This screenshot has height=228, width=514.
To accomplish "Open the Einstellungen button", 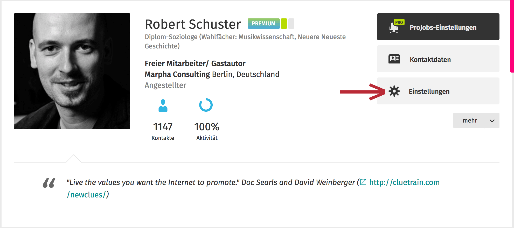I will (438, 91).
